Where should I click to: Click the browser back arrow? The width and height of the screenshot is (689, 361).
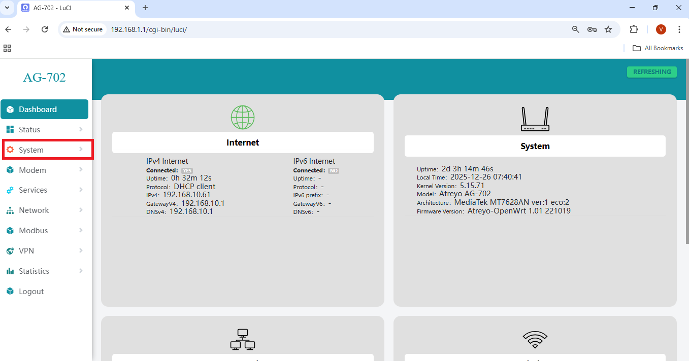(x=8, y=29)
